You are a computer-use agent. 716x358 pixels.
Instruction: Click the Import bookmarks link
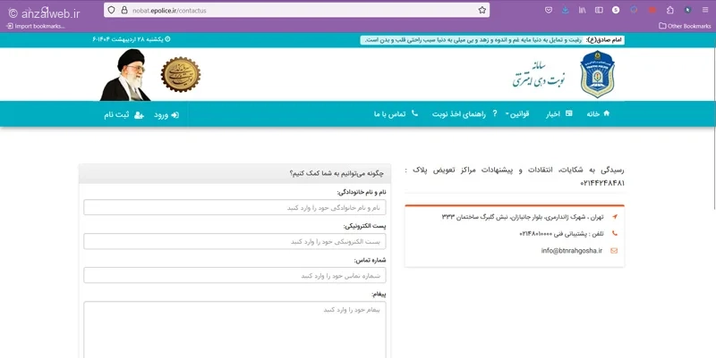pos(36,26)
